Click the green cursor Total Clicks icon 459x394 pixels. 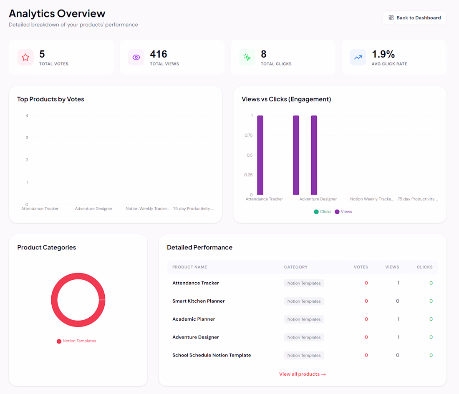247,58
